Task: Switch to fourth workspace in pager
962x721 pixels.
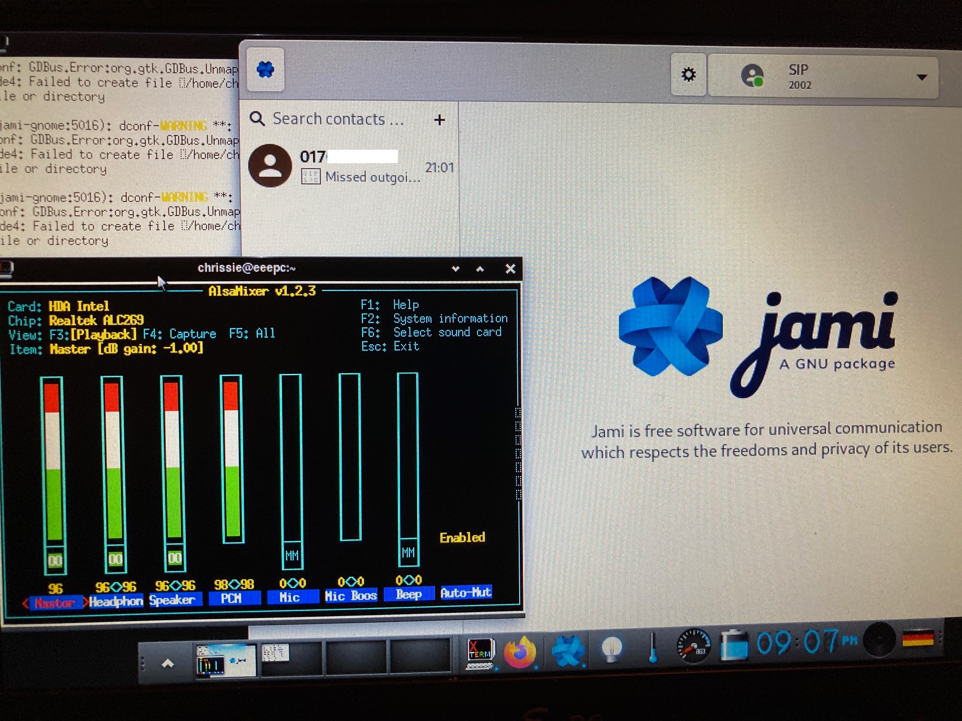Action: point(420,656)
